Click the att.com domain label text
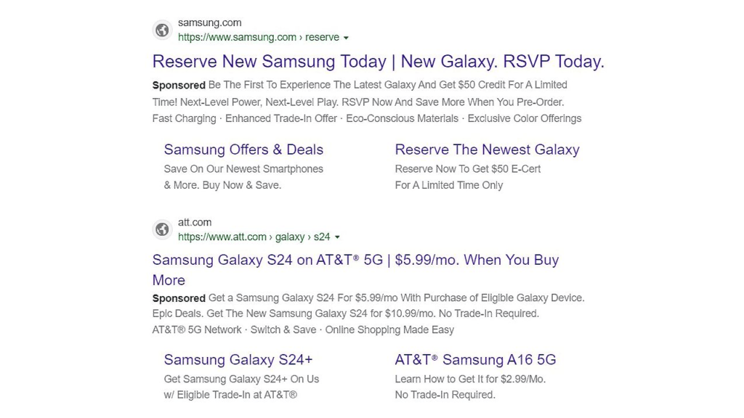Screen dimensions: 744x418 [x=195, y=222]
